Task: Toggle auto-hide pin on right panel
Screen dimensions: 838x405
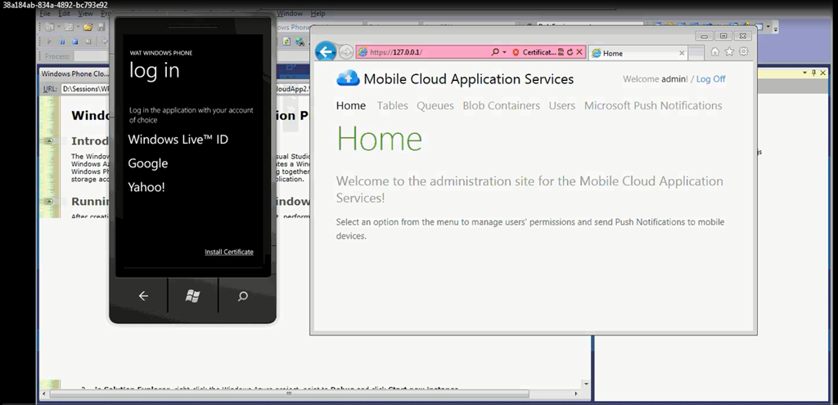Action: (814, 73)
